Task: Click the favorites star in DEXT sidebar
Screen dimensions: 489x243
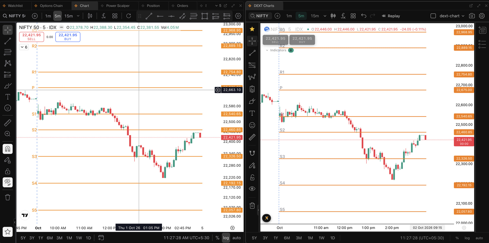Action: coord(252,29)
